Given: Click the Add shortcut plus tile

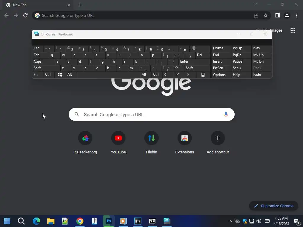Looking at the screenshot, I should click(218, 143).
